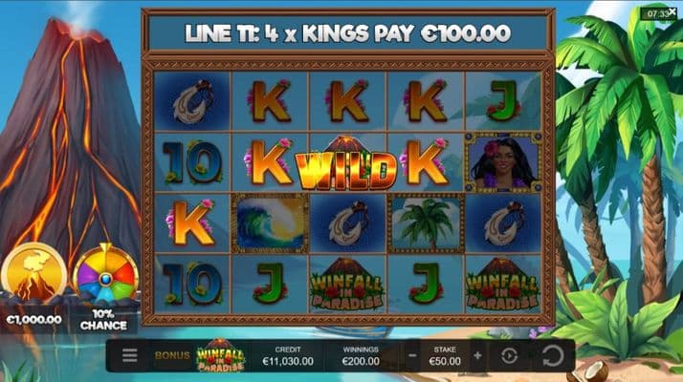Click the spin button with circular arrow
This screenshot has width=683, height=382.
click(552, 356)
